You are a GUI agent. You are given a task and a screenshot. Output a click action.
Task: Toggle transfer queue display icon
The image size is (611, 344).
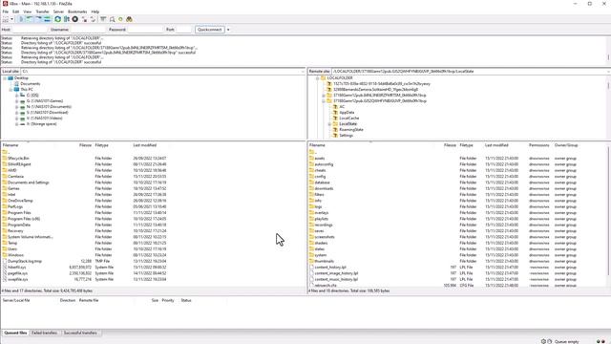[47, 19]
